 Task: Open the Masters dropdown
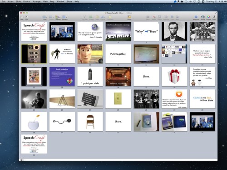click(x=64, y=18)
